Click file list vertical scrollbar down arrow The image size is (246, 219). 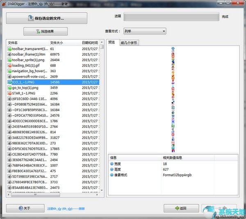coord(102,190)
